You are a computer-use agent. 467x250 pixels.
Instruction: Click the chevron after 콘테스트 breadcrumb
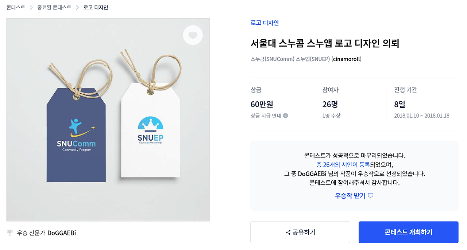(x=31, y=8)
